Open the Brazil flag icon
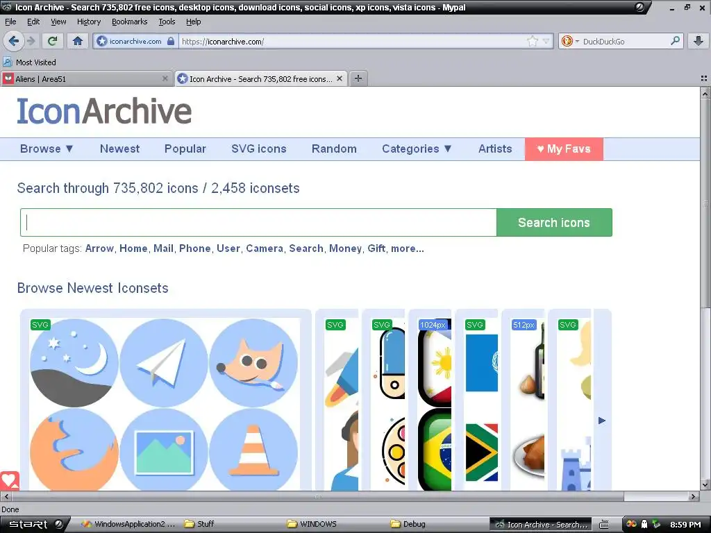The image size is (711, 533). (435, 450)
